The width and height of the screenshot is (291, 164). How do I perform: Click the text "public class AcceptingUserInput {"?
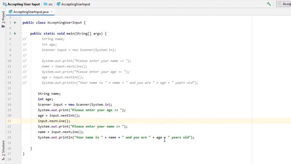pyautogui.click(x=54, y=22)
